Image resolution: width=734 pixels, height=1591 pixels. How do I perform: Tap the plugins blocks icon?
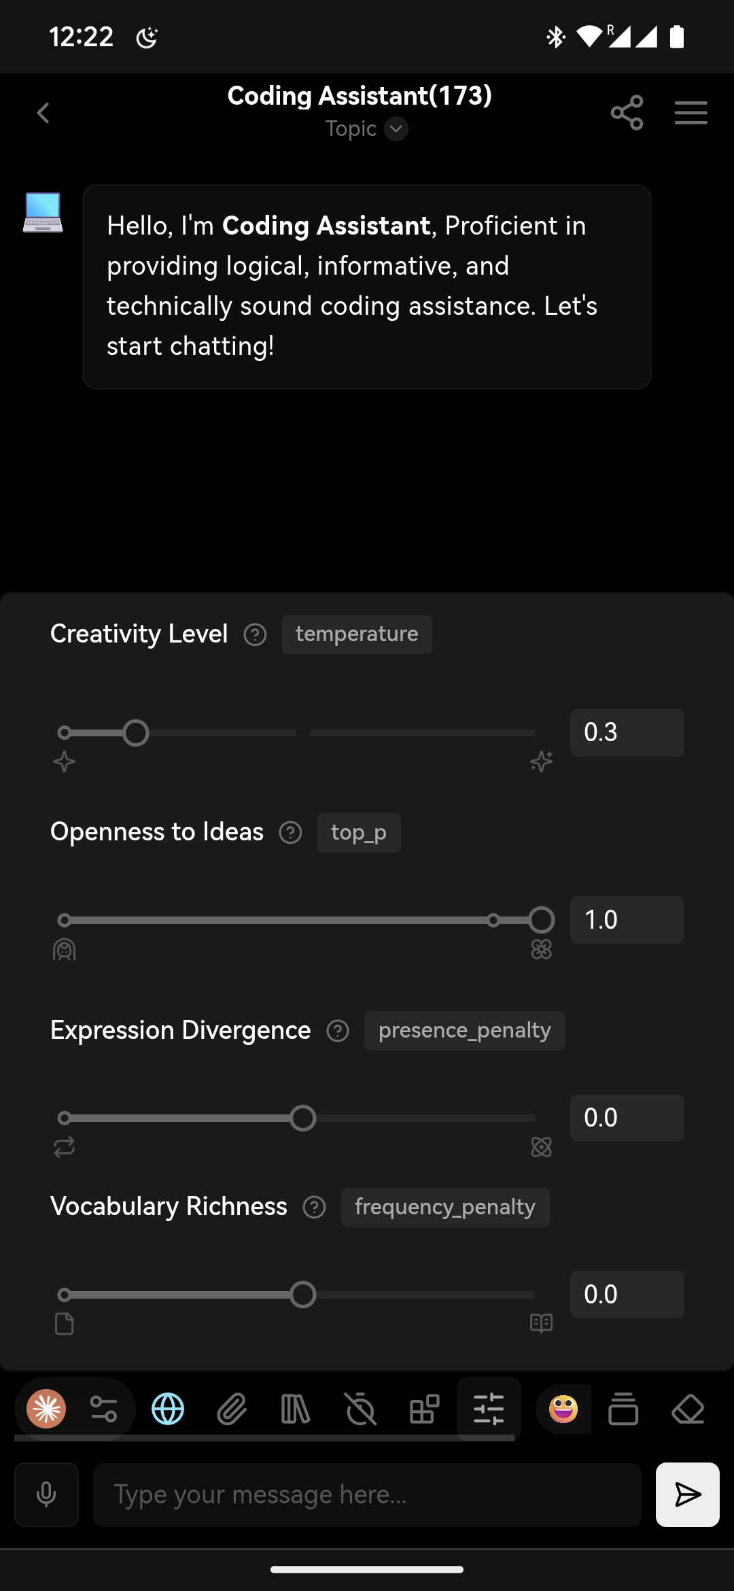coord(425,1409)
